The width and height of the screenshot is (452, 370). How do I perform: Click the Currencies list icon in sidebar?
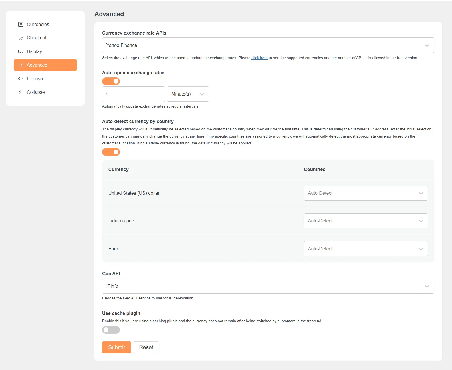pos(21,24)
